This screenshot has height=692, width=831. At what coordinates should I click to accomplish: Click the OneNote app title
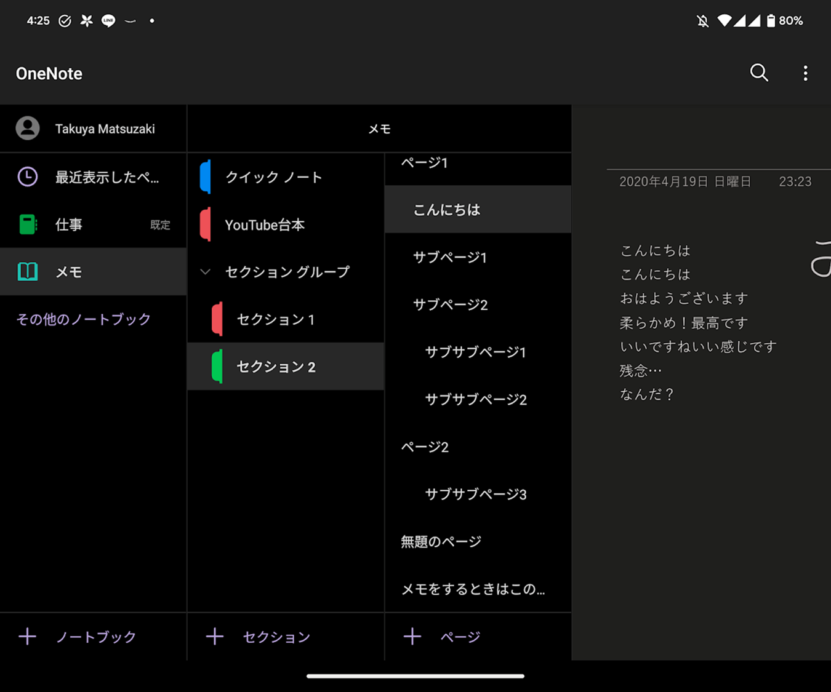pos(49,73)
